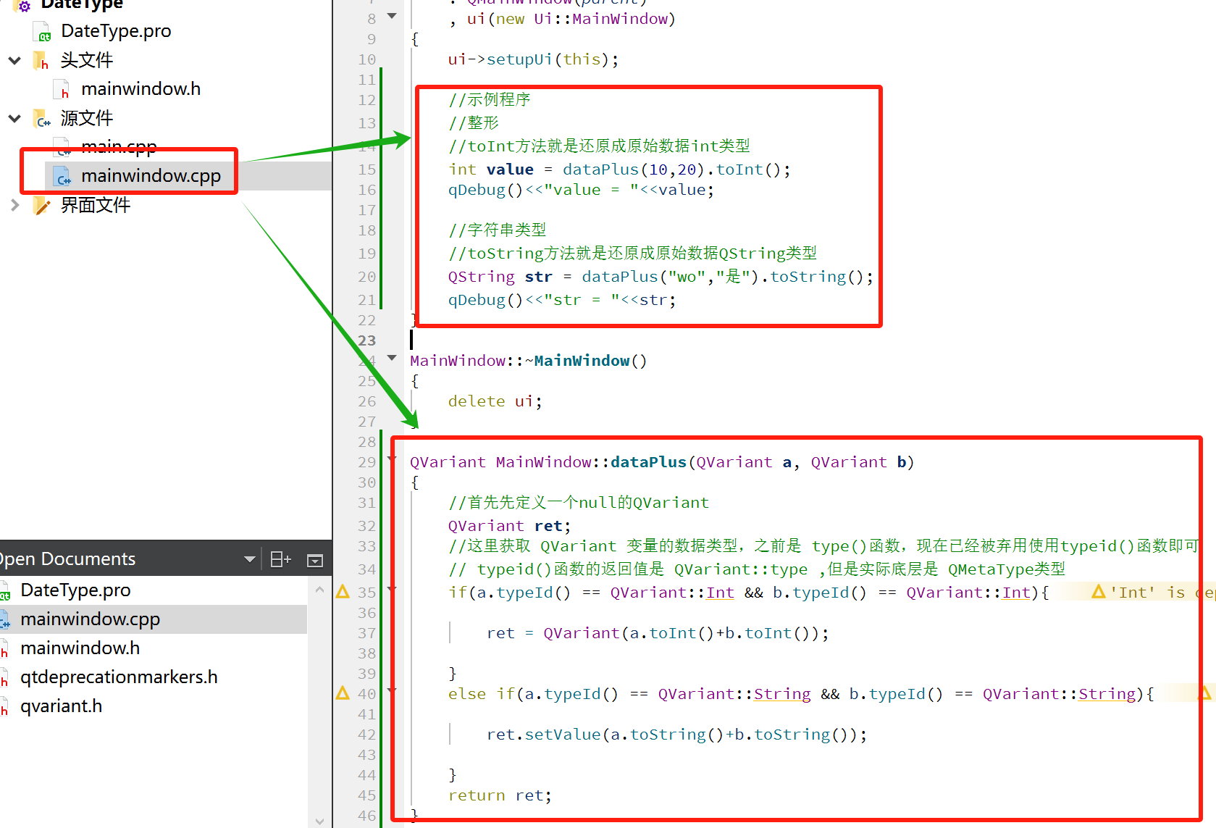Click line number 23 in gutter

click(366, 340)
